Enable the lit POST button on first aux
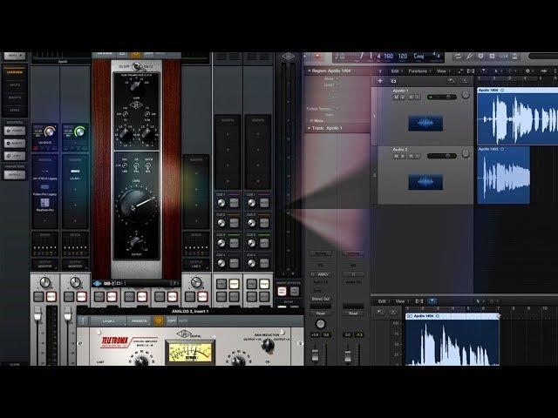558x418 pixels. (234, 284)
